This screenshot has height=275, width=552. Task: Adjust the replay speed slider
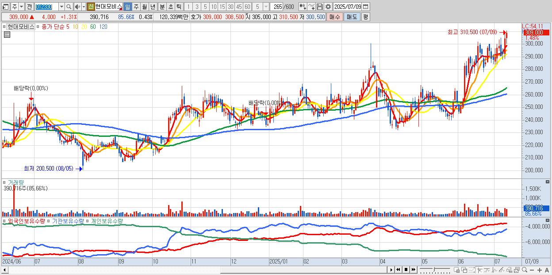pyautogui.click(x=435, y=270)
